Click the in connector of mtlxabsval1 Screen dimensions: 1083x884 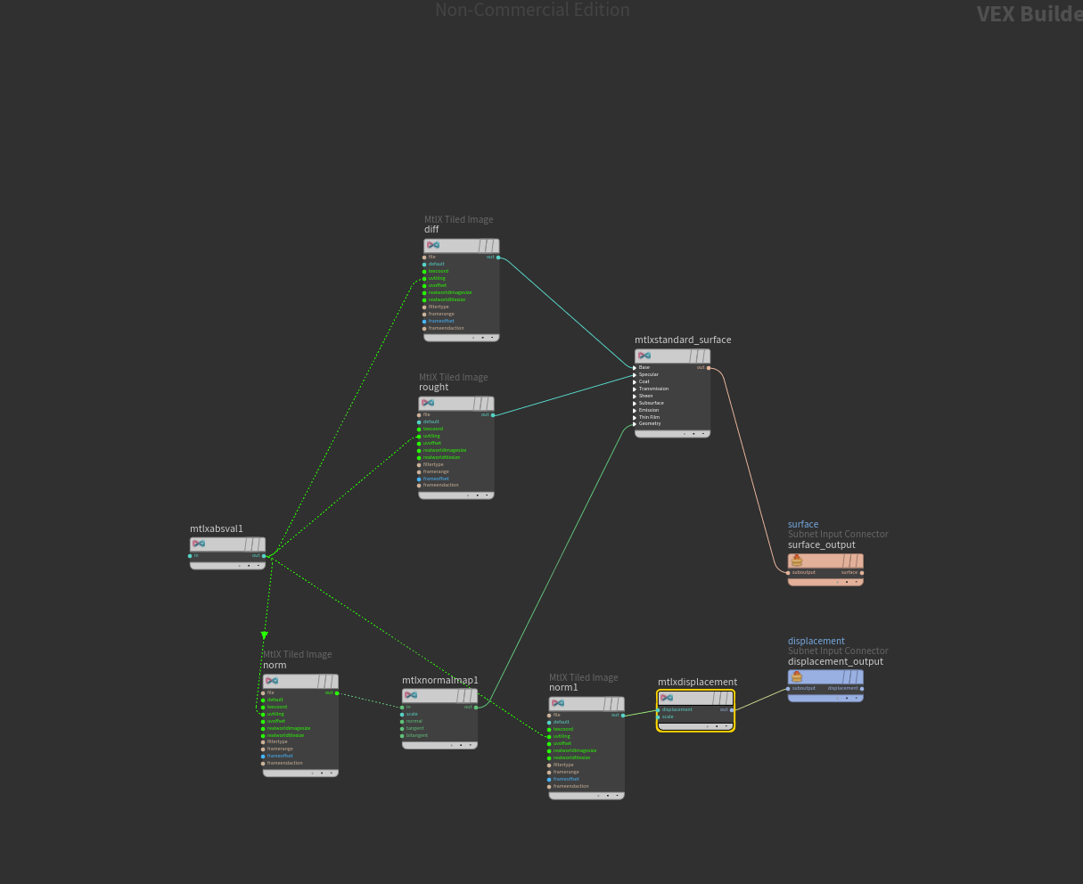pos(191,555)
